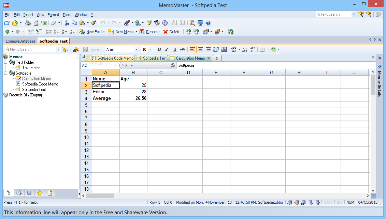Toggle Bold formatting
The image size is (386, 219).
159,49
